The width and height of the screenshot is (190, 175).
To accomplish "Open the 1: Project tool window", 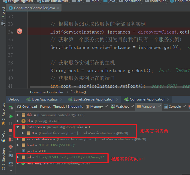I will (3, 16).
